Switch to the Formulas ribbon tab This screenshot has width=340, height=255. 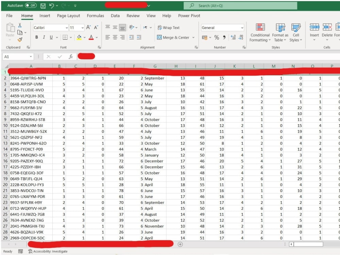[x=95, y=16]
